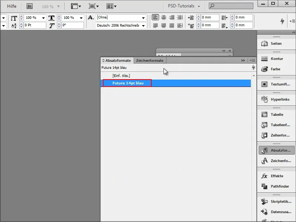The image size is (296, 222).
Task: Align paragraph towards the spine
Action: 180,17
